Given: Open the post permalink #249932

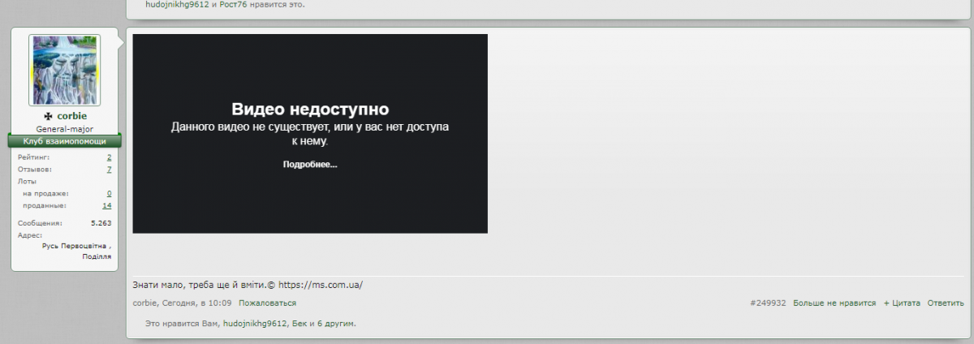Looking at the screenshot, I should pyautogui.click(x=768, y=303).
